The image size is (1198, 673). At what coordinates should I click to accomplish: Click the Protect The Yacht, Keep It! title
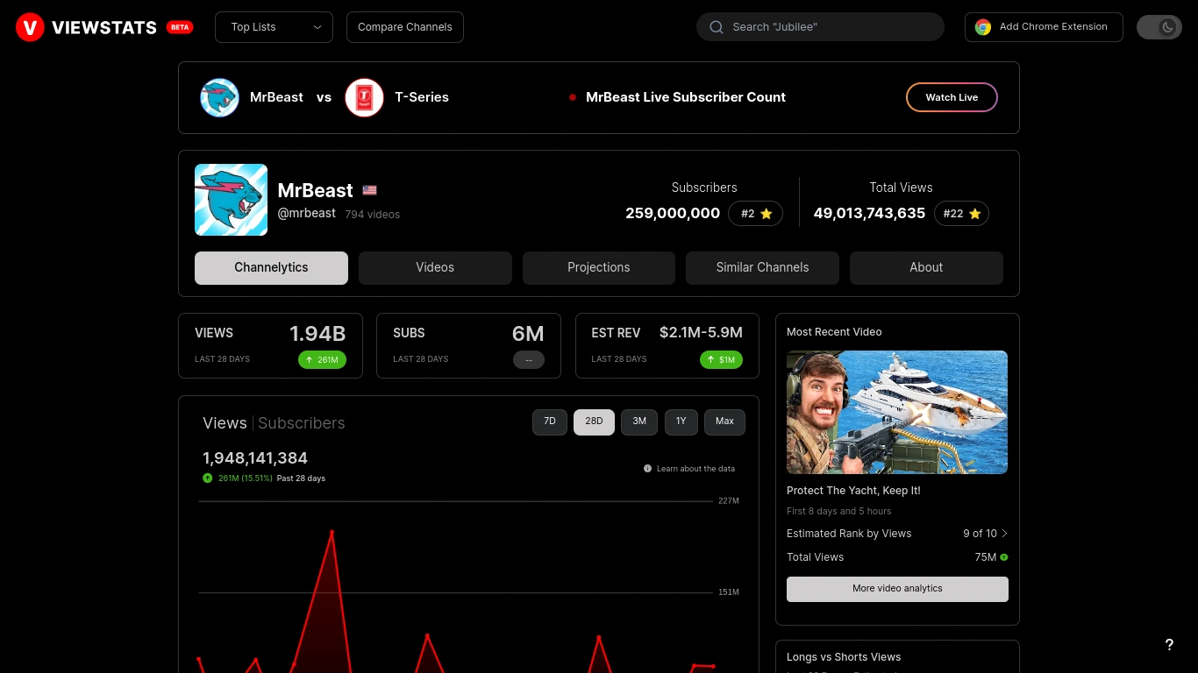853,491
